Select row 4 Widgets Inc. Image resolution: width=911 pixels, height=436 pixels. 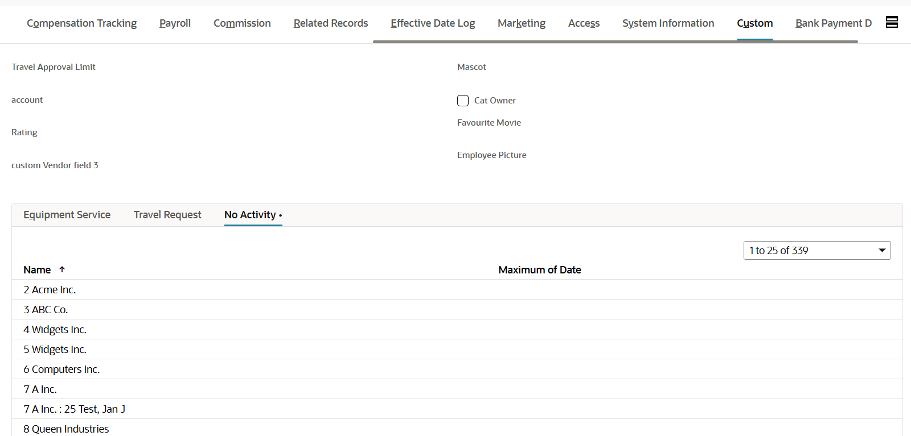click(457, 330)
